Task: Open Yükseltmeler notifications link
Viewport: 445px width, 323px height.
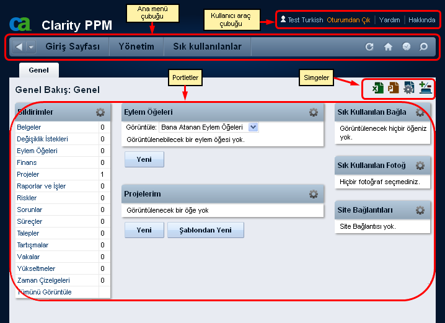Action: pos(36,268)
